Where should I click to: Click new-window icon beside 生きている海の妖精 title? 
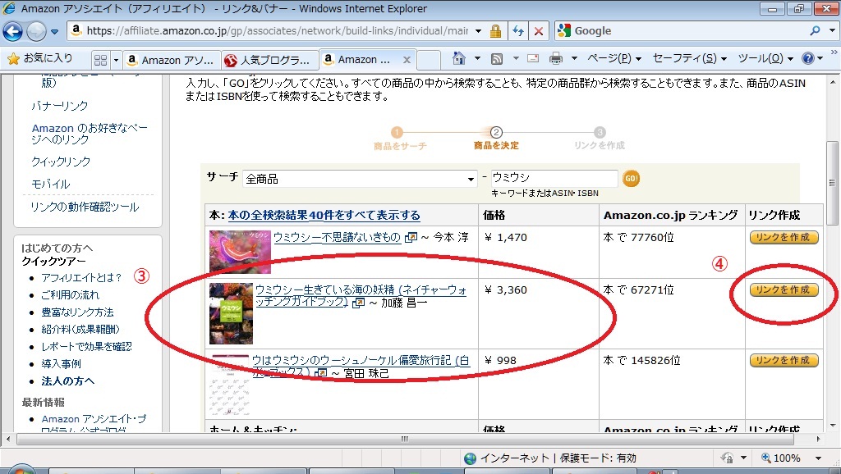pos(358,303)
